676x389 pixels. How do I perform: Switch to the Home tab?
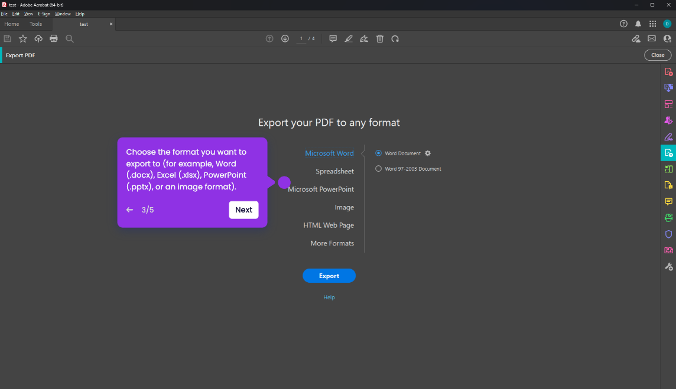coord(12,24)
